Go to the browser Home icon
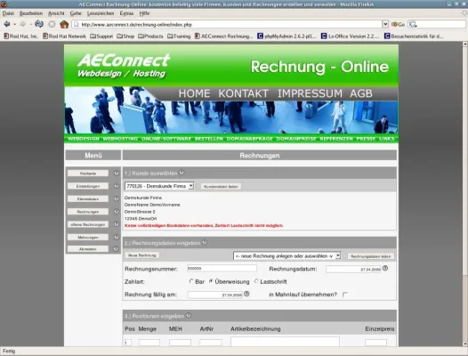 [64, 24]
